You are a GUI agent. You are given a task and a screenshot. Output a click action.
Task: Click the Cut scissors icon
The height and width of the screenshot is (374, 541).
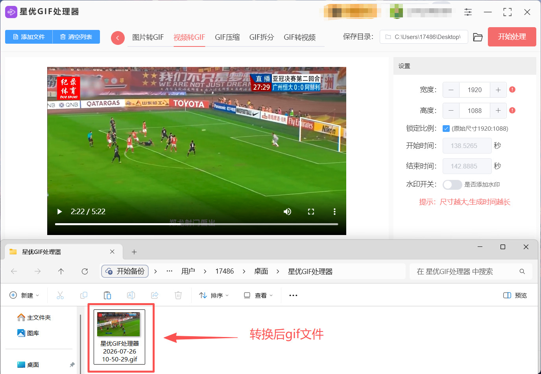(x=60, y=295)
